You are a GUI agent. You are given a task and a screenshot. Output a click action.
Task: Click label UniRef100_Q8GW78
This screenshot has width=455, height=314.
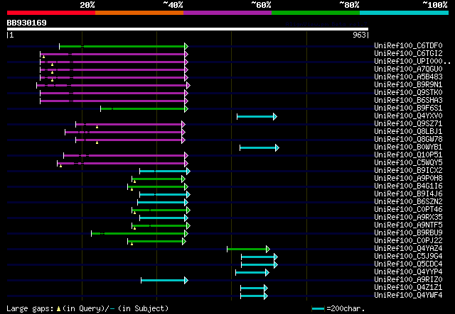[x=408, y=140]
